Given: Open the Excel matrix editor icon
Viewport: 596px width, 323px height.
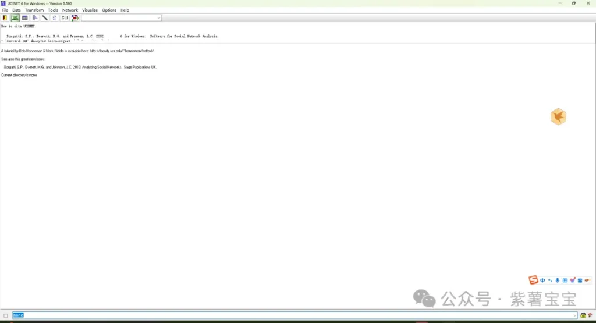Looking at the screenshot, I should (x=15, y=18).
